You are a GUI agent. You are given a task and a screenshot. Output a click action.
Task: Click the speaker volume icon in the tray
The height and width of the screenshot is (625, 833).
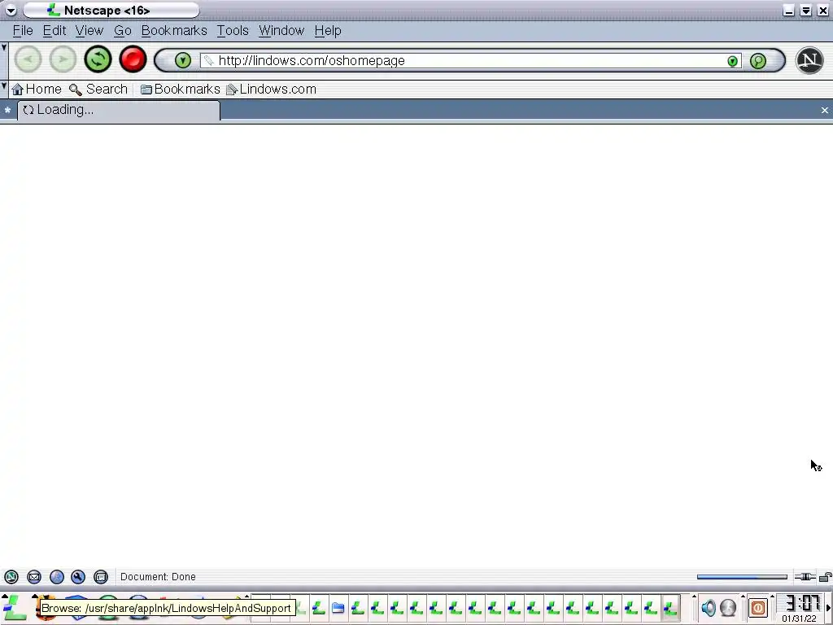pos(709,607)
